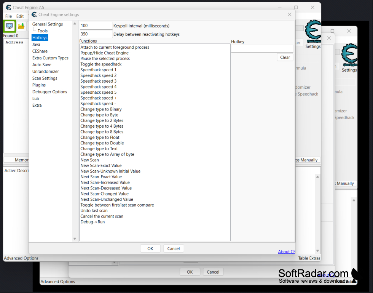Select General Settings in tree
This screenshot has height=293, width=373.
48,24
